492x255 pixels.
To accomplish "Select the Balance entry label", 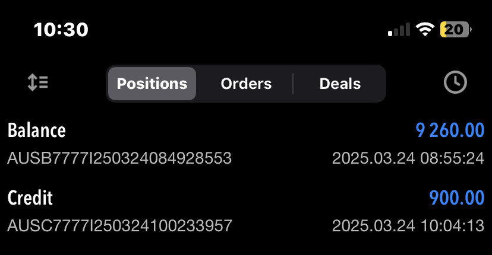I will pyautogui.click(x=37, y=130).
